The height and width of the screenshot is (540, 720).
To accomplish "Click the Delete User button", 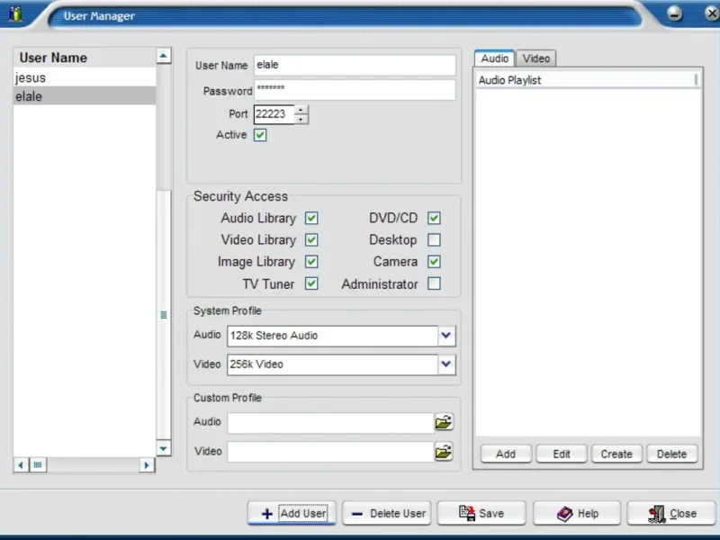I will 387,513.
